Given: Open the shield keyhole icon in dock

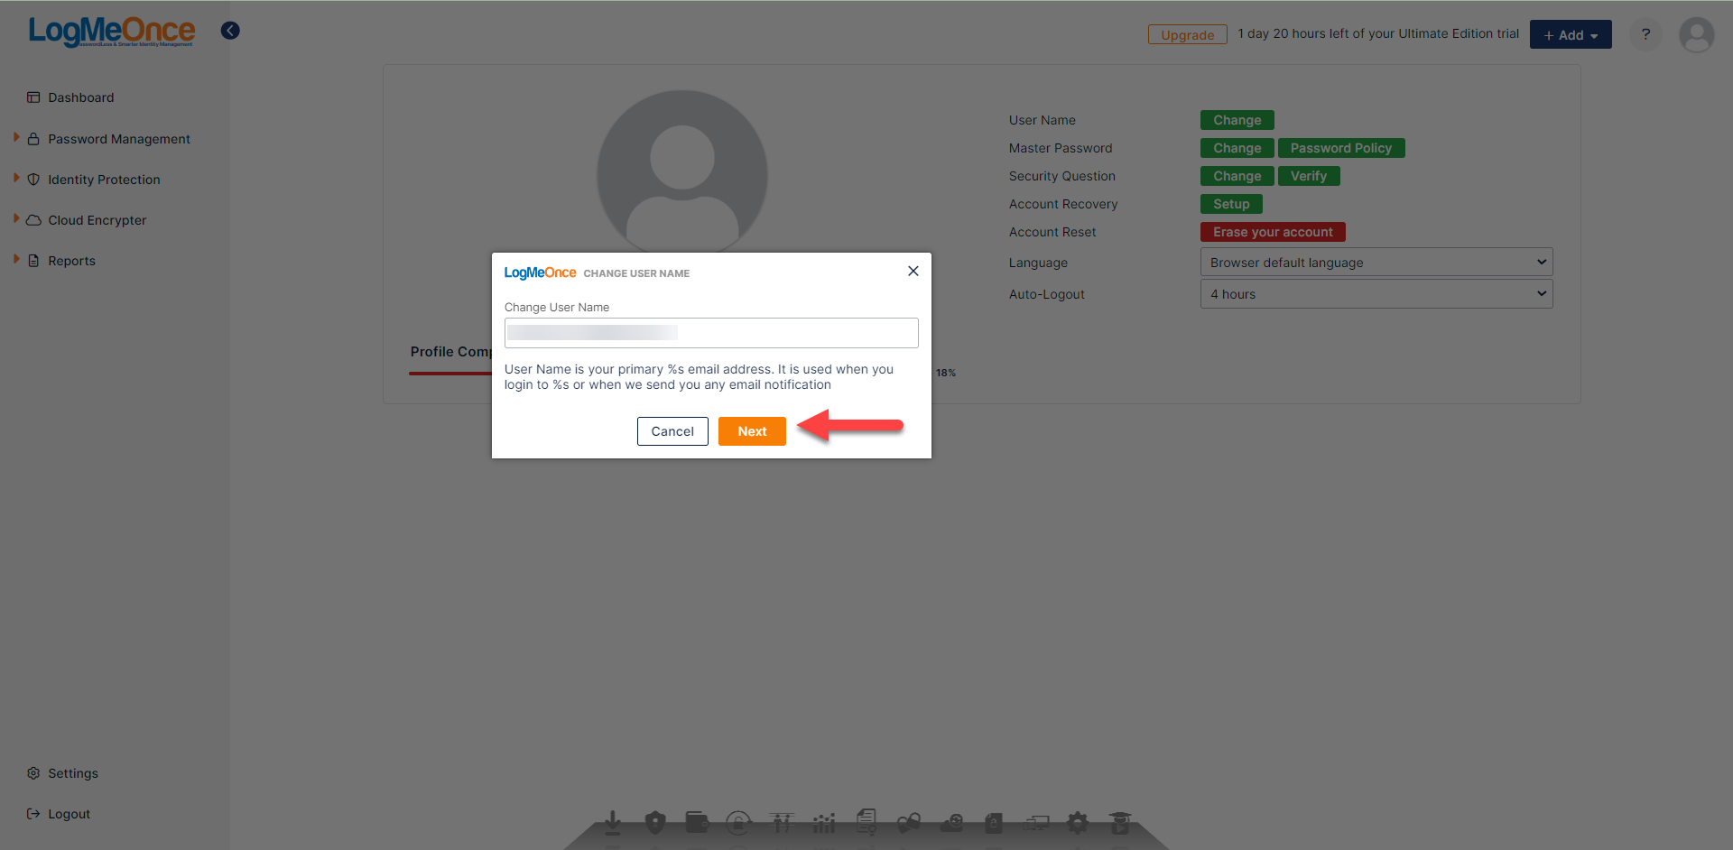Looking at the screenshot, I should (x=655, y=822).
